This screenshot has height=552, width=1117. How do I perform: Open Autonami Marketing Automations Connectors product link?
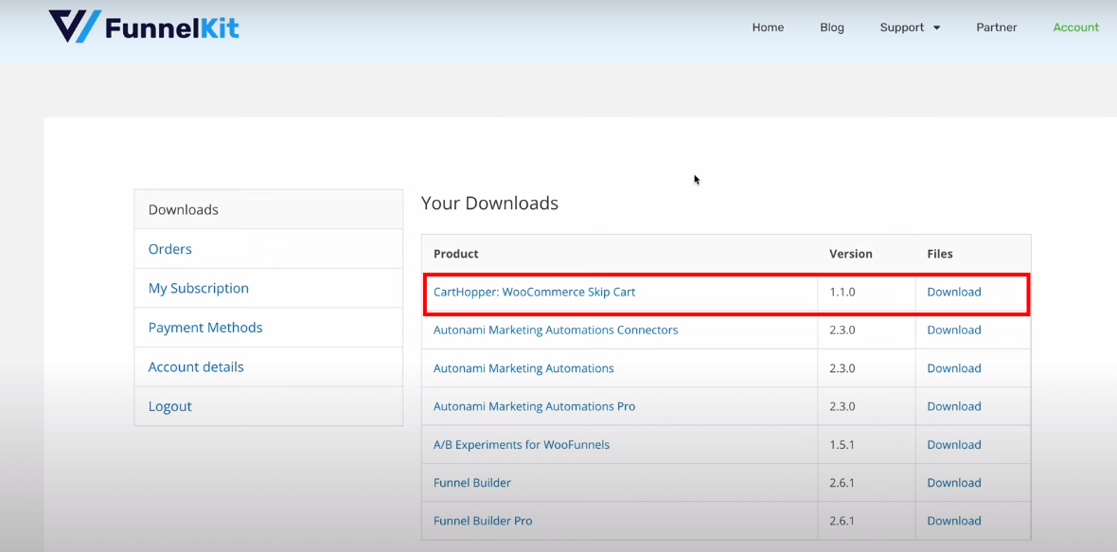tap(556, 329)
